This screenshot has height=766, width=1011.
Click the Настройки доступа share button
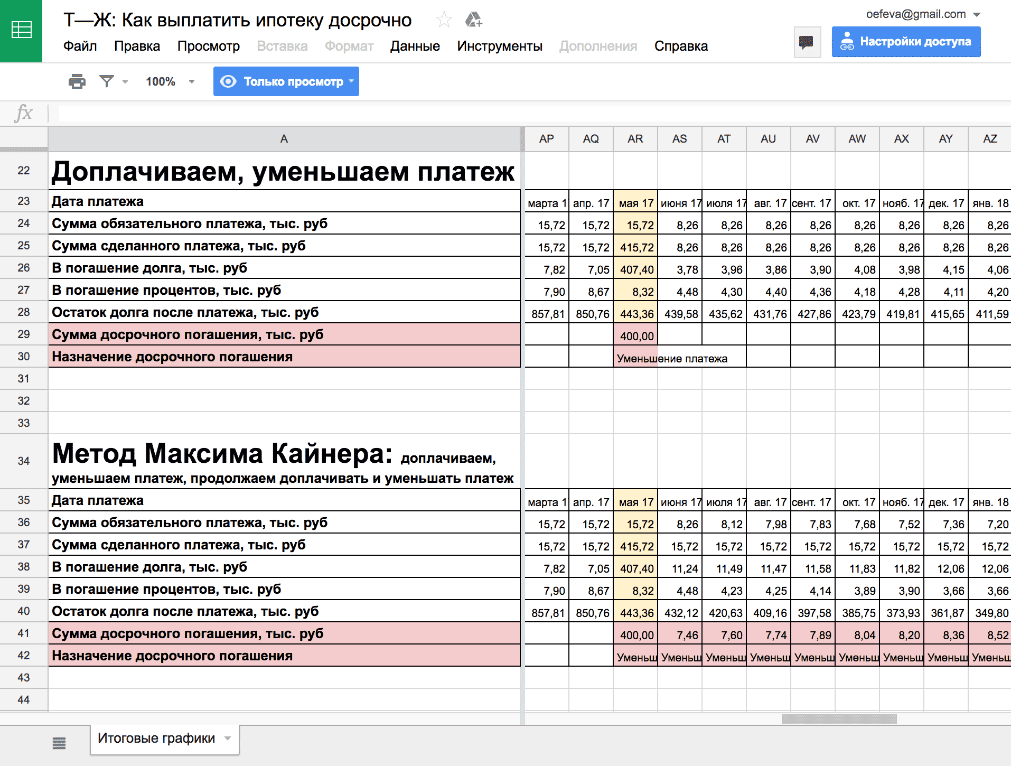pos(906,42)
